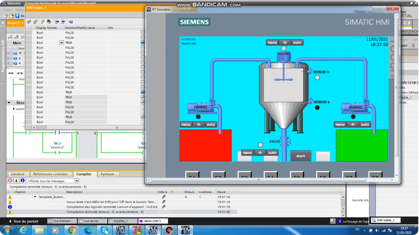Toggle the blue information messages filter icon
This screenshot has height=235, width=419.
[x=22, y=181]
